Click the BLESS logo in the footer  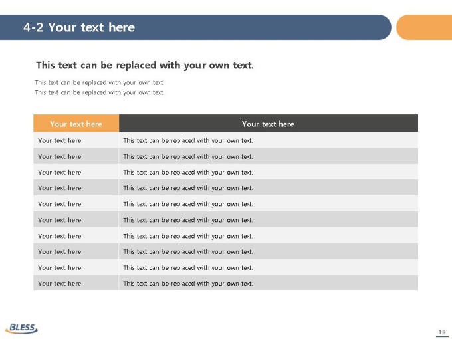[21, 328]
